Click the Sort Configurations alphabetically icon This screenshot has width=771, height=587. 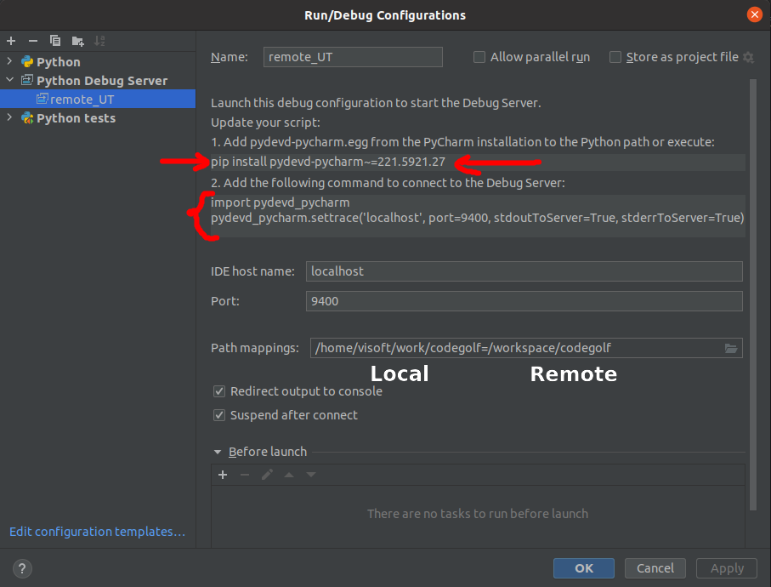(99, 41)
